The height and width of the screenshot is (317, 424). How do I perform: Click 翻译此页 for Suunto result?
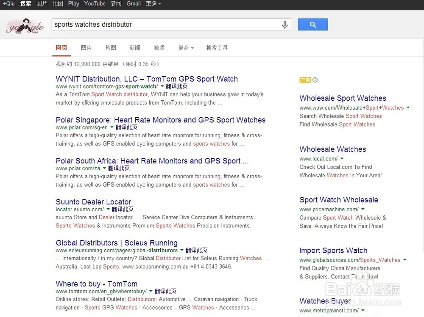[123, 209]
